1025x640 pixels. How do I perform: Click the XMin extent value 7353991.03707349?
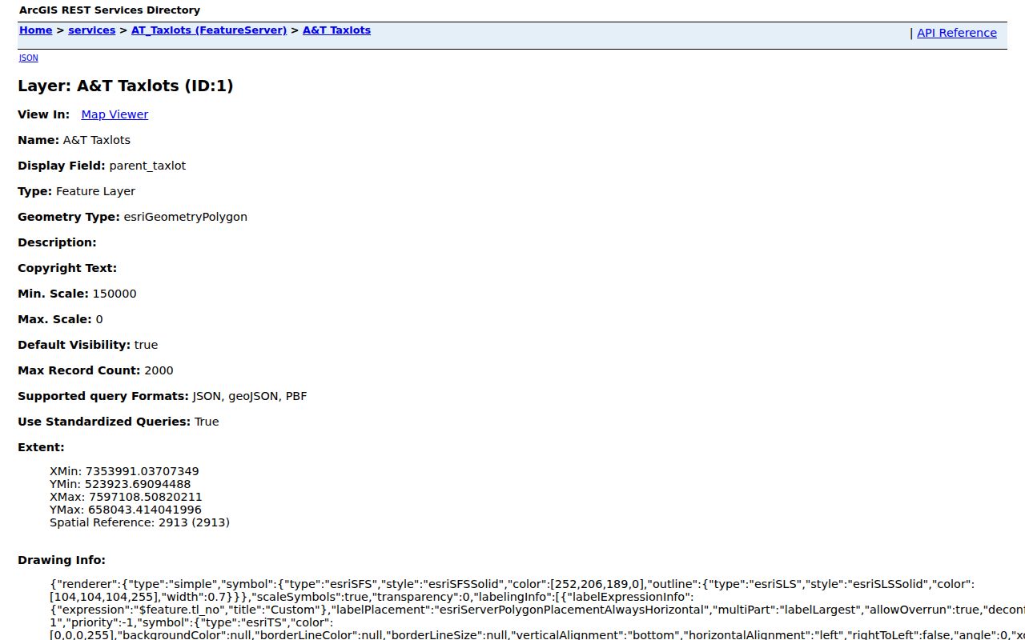tap(143, 471)
